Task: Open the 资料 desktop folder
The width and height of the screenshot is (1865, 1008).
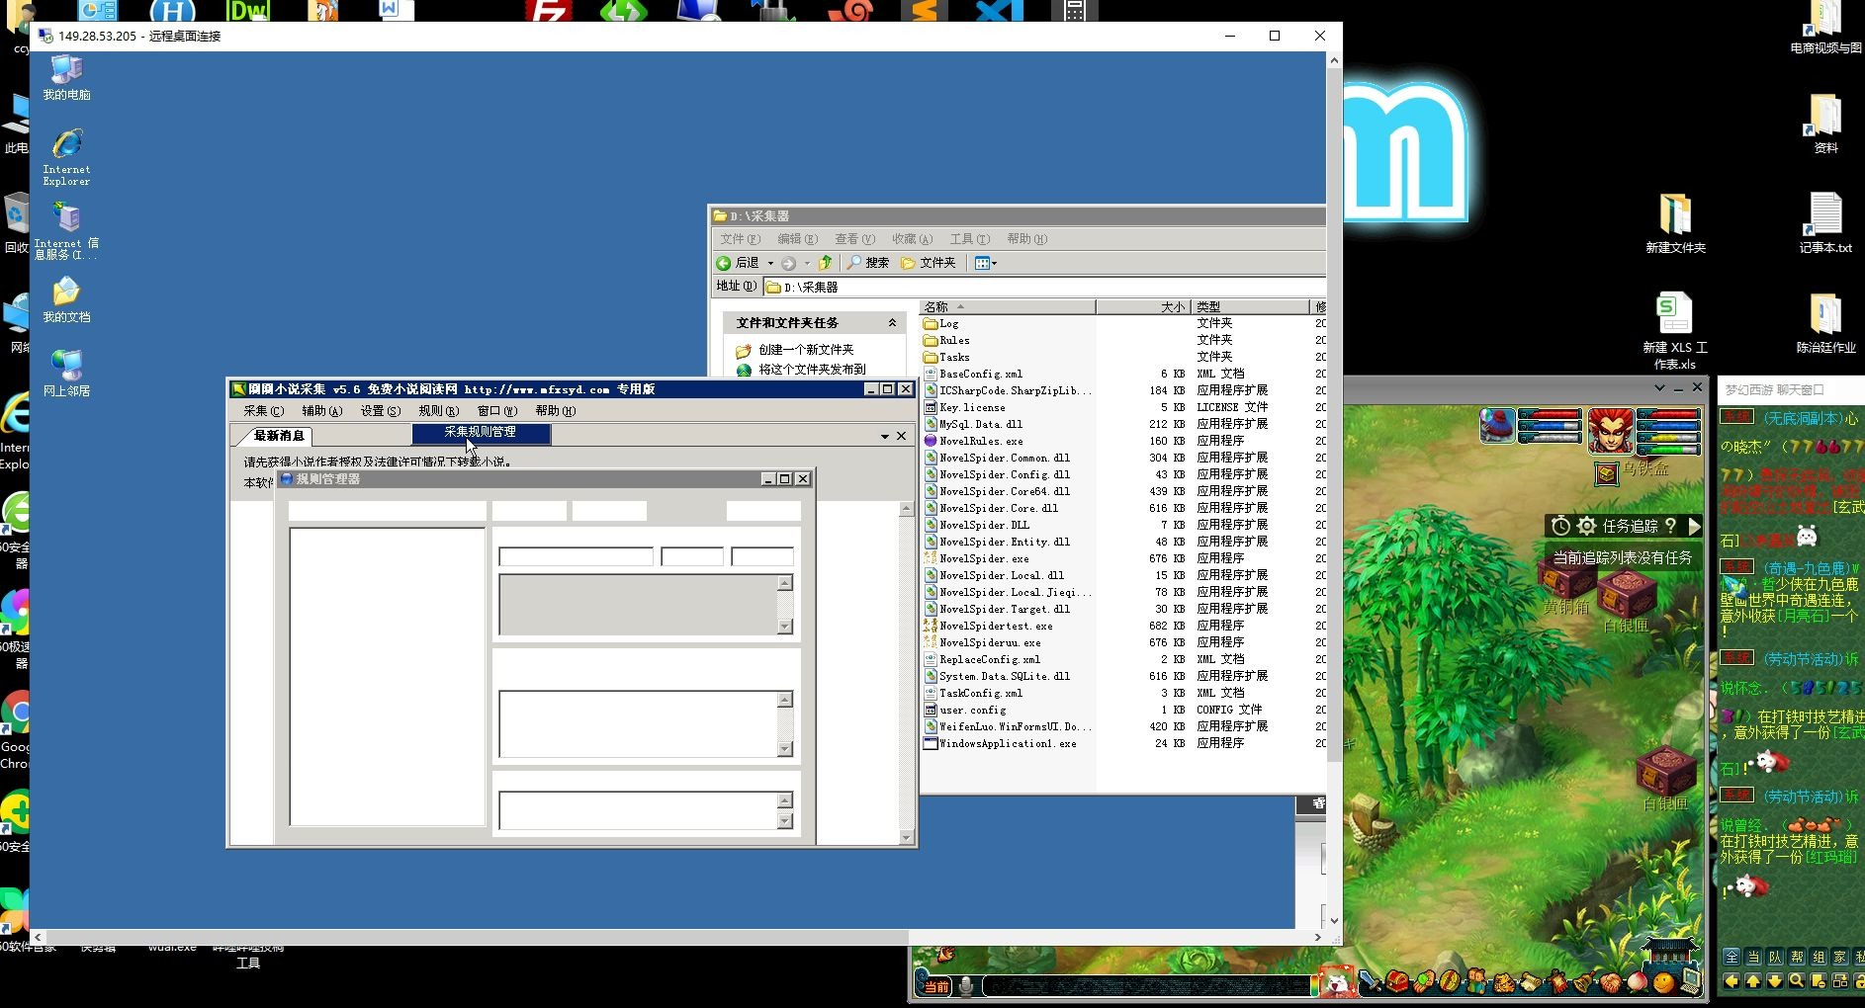Action: click(1825, 124)
